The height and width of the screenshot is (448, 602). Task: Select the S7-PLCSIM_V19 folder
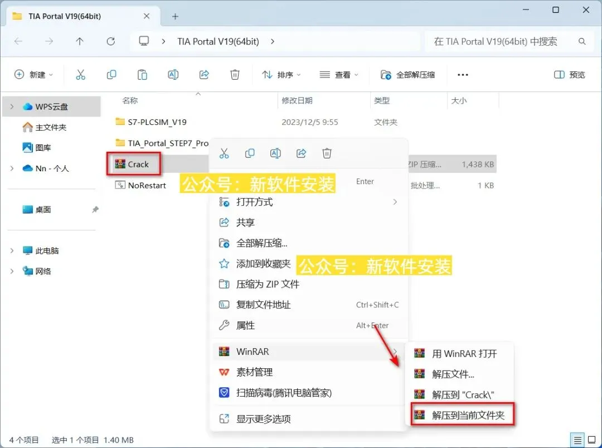pyautogui.click(x=157, y=122)
